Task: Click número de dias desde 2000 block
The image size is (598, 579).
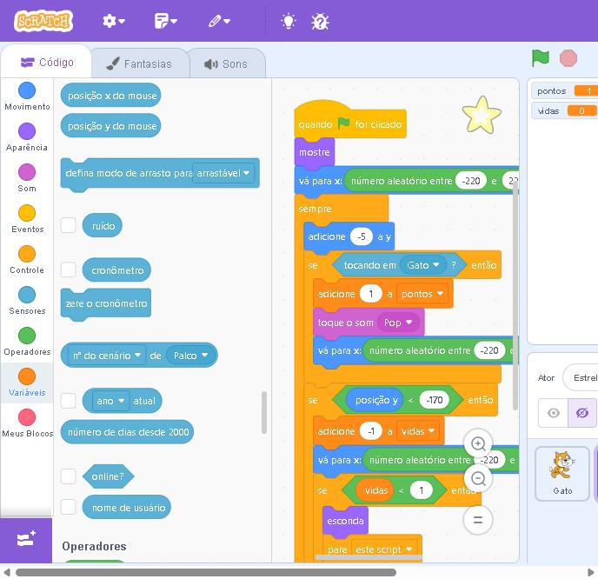Action: pos(128,432)
